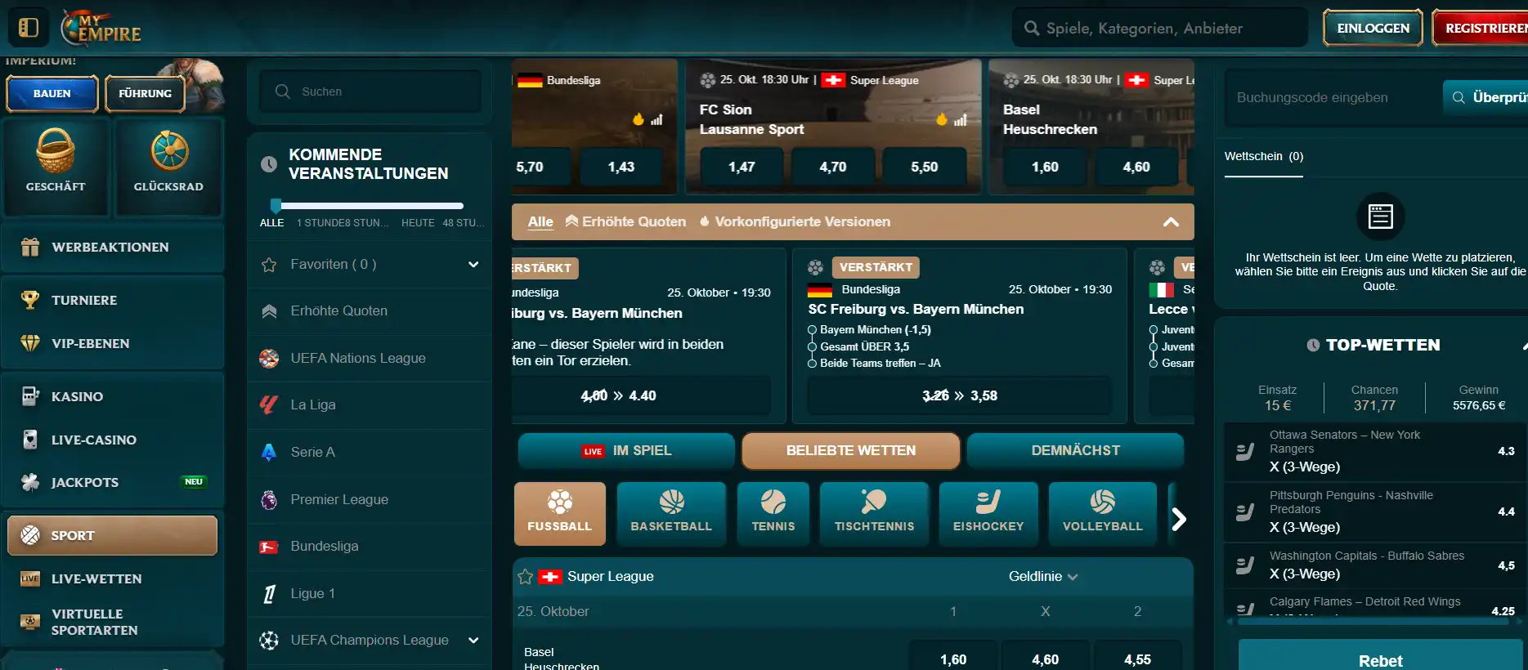Open the Werbeaktionen menu item

click(x=113, y=247)
